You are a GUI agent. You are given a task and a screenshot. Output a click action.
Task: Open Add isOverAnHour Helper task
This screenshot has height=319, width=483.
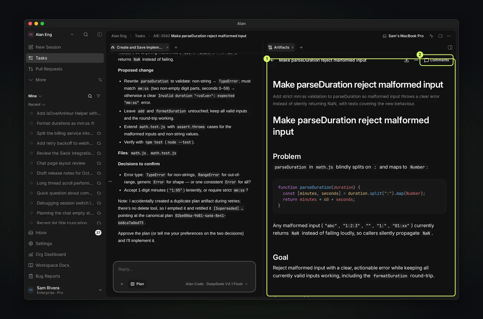click(x=65, y=113)
